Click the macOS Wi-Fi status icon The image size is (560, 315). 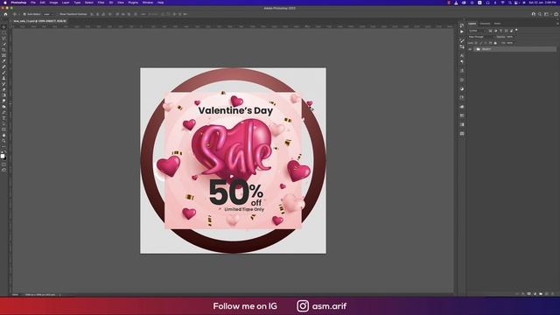coord(503,3)
